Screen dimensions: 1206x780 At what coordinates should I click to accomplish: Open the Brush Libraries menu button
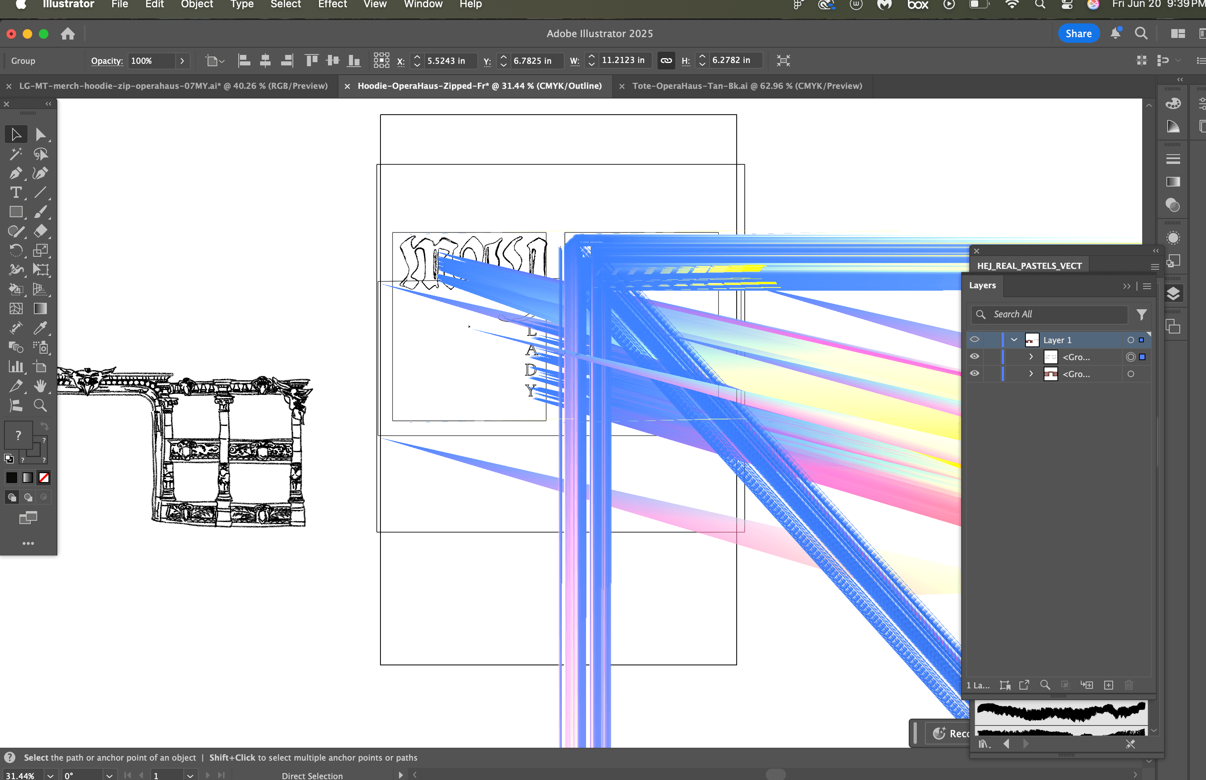[984, 744]
